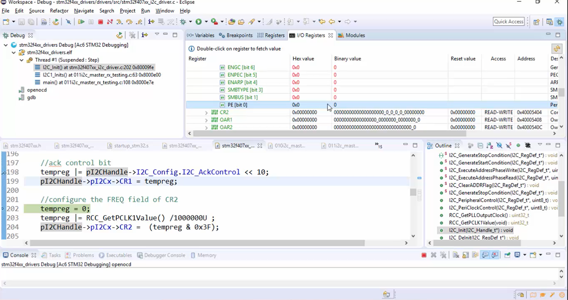This screenshot has height=300, width=568.
Task: Collapse Thread #1 in Debug view
Action: [22, 60]
